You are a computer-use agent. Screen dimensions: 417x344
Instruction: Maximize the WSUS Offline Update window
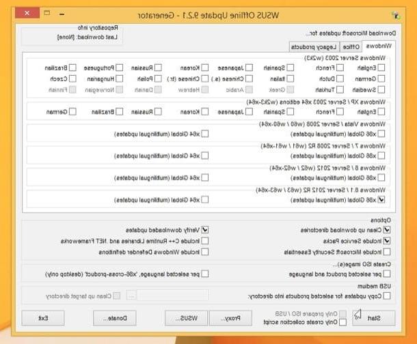click(x=46, y=13)
